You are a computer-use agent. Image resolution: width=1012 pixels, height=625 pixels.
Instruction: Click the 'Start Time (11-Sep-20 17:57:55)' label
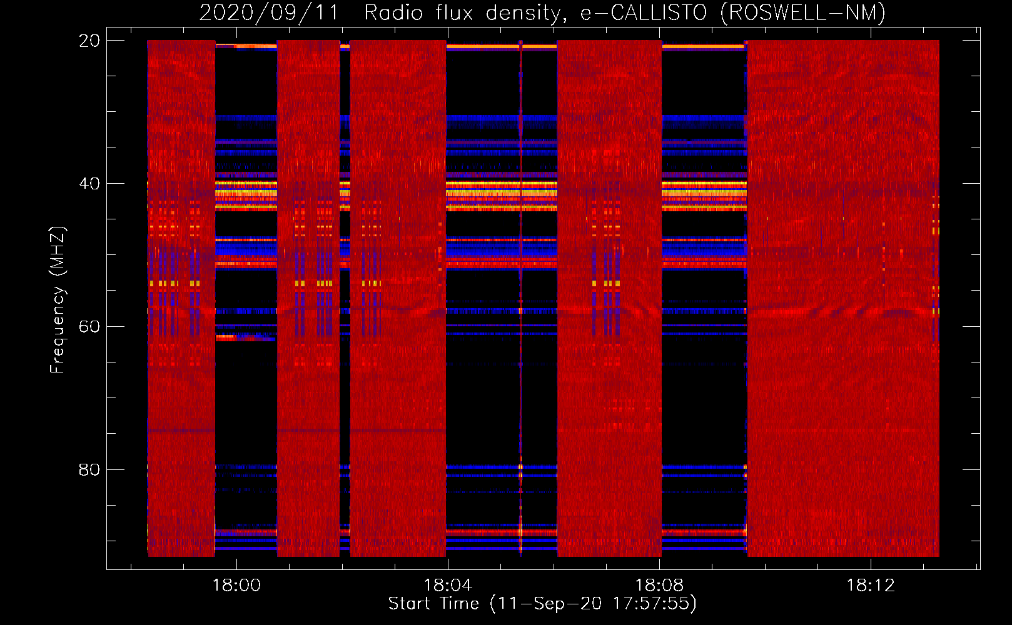click(542, 604)
